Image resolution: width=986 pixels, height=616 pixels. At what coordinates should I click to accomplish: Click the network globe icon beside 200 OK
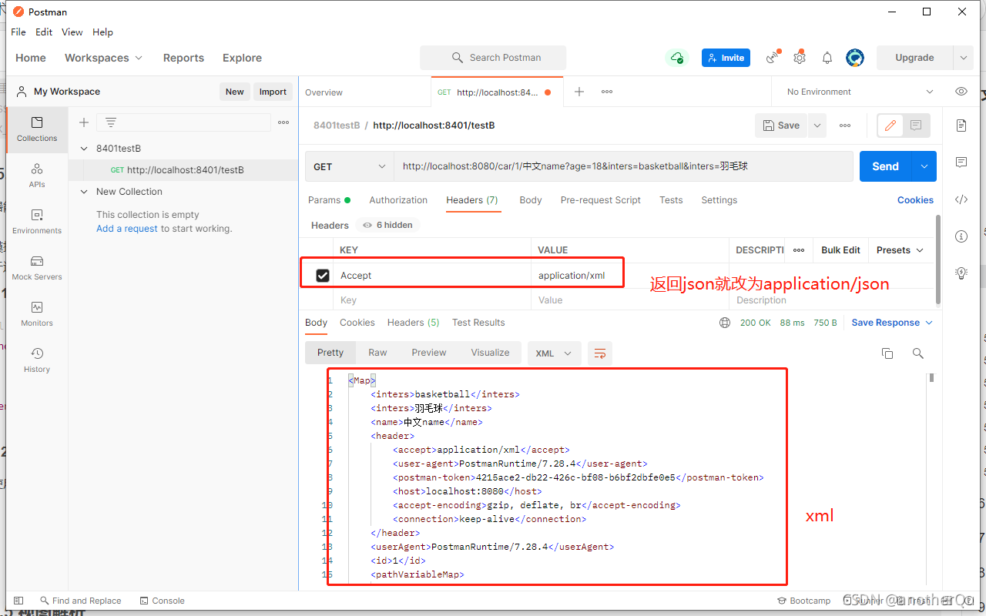[725, 323]
